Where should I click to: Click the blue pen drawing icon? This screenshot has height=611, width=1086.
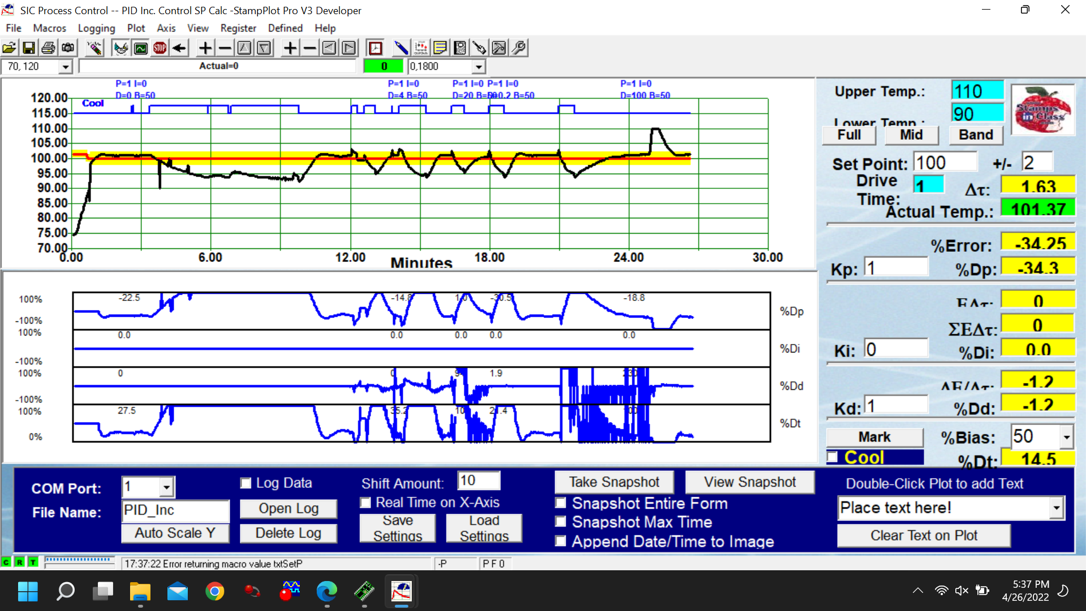pos(401,48)
